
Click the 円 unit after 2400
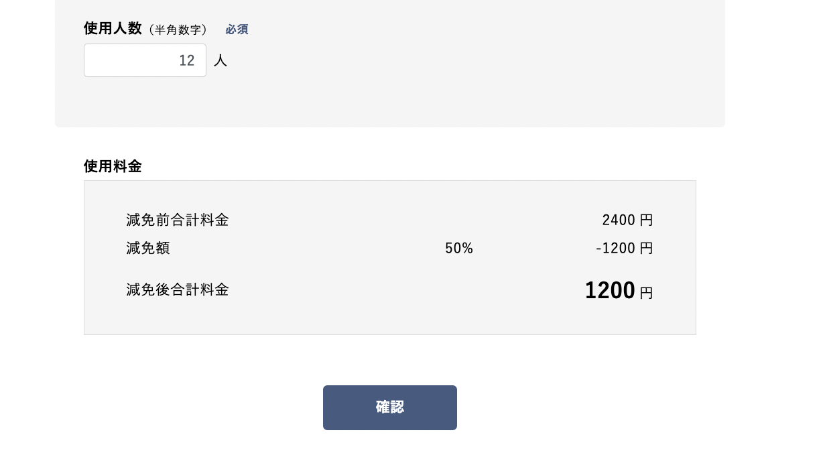tap(646, 220)
